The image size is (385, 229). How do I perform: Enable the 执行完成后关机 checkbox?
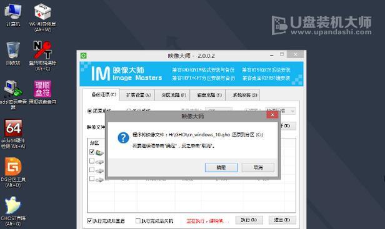tap(138, 221)
